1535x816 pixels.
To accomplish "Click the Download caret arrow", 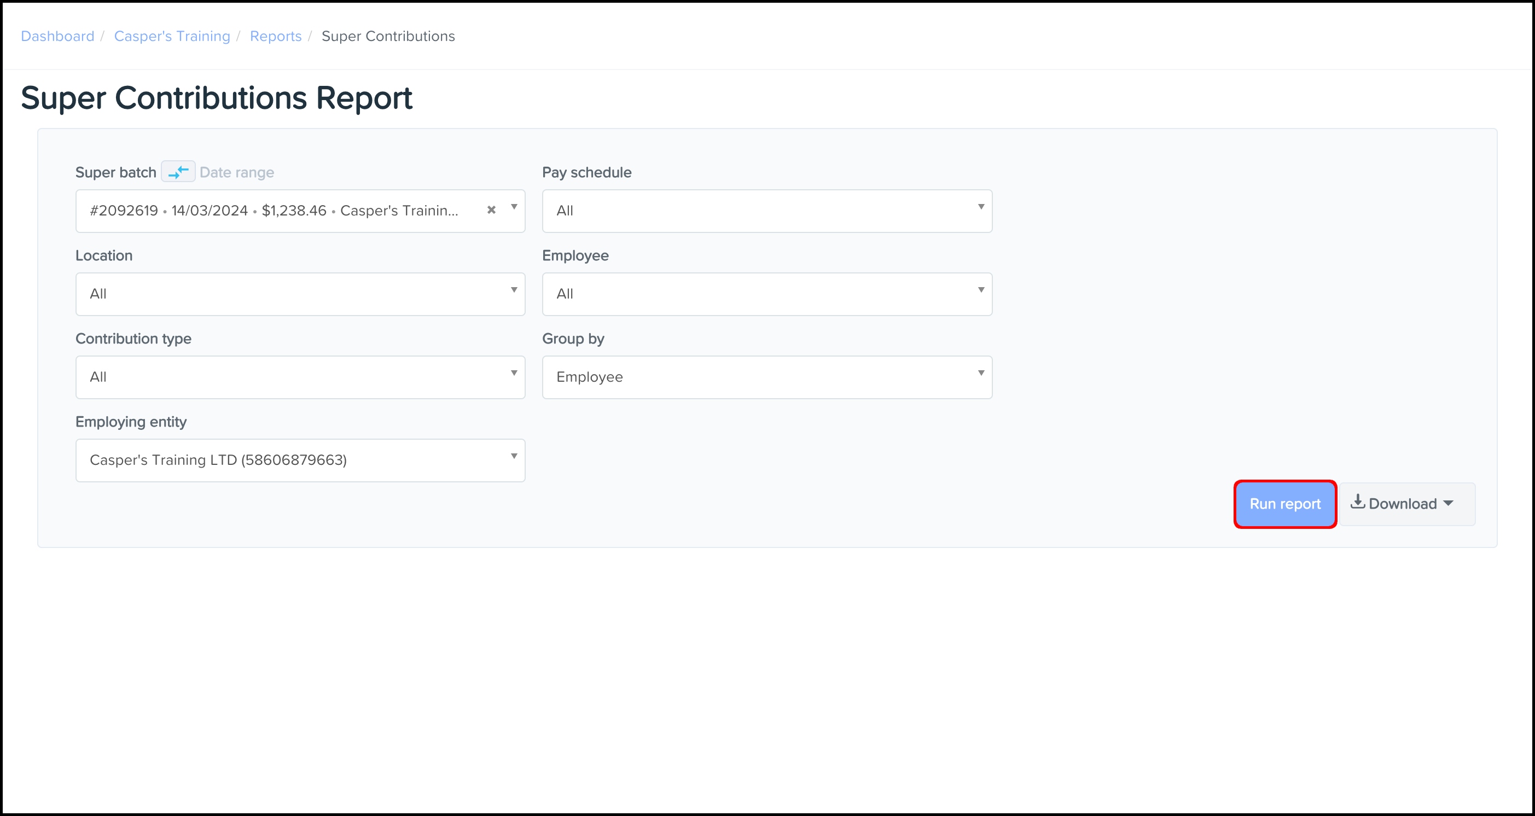I will point(1449,503).
